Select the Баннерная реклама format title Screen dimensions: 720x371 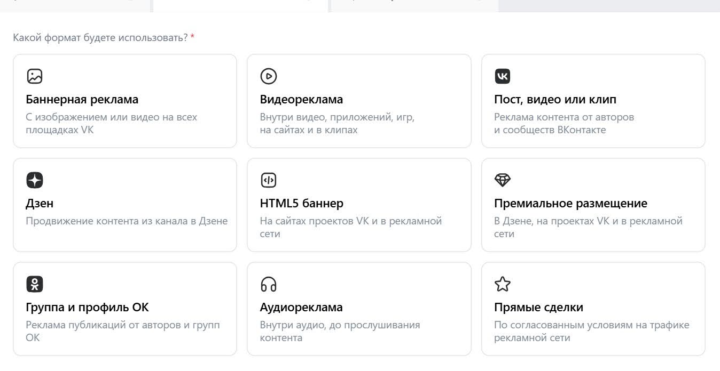(82, 99)
